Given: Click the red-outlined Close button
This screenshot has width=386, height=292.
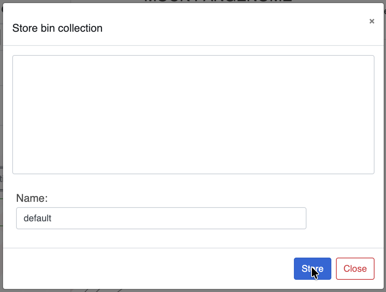Looking at the screenshot, I should pos(355,269).
